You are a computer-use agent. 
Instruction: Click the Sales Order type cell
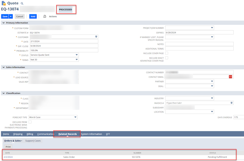point(69,157)
